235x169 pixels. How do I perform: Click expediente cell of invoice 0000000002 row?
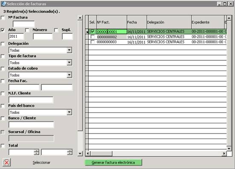click(208, 37)
